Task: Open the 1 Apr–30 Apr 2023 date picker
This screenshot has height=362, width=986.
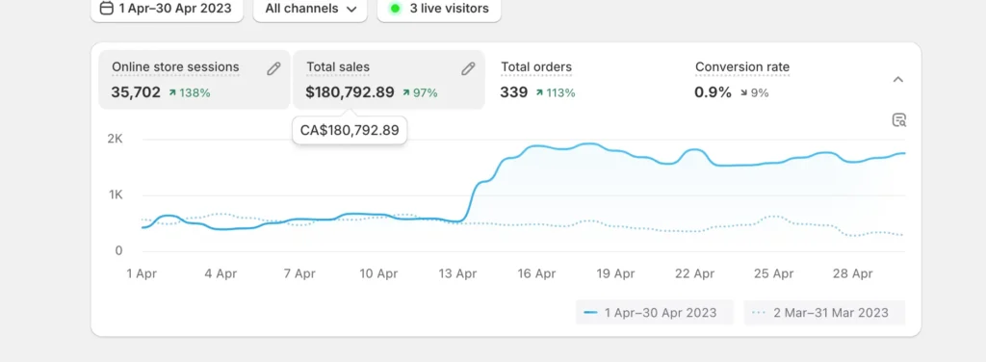Action: 167,10
